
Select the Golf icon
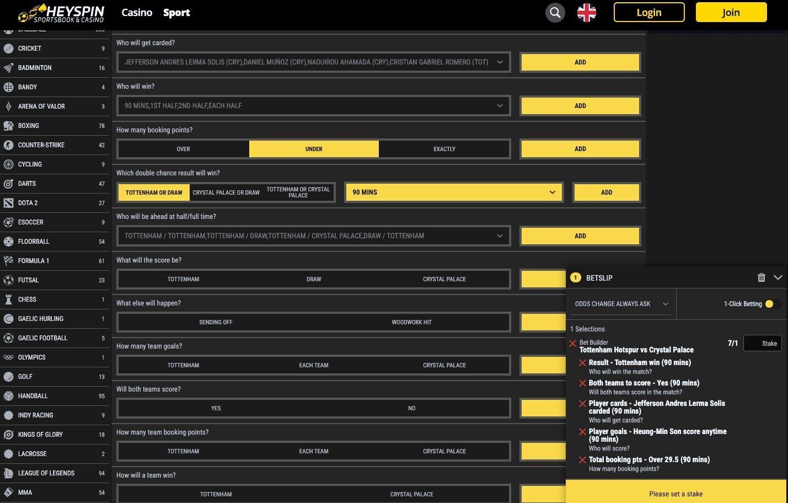[8, 377]
